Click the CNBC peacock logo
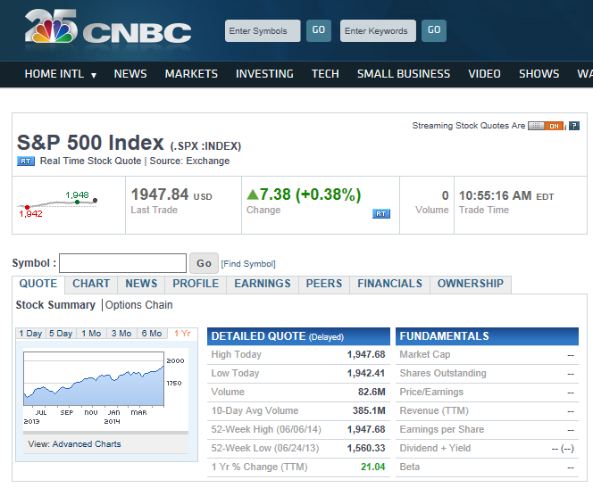 tap(108, 27)
